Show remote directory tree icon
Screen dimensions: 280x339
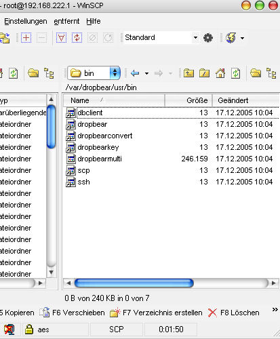pyautogui.click(x=271, y=73)
